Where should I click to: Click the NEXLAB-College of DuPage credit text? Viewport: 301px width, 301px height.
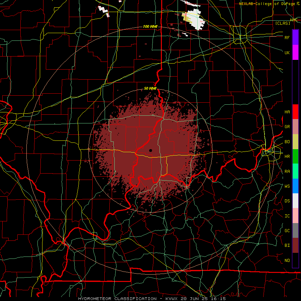269,4
